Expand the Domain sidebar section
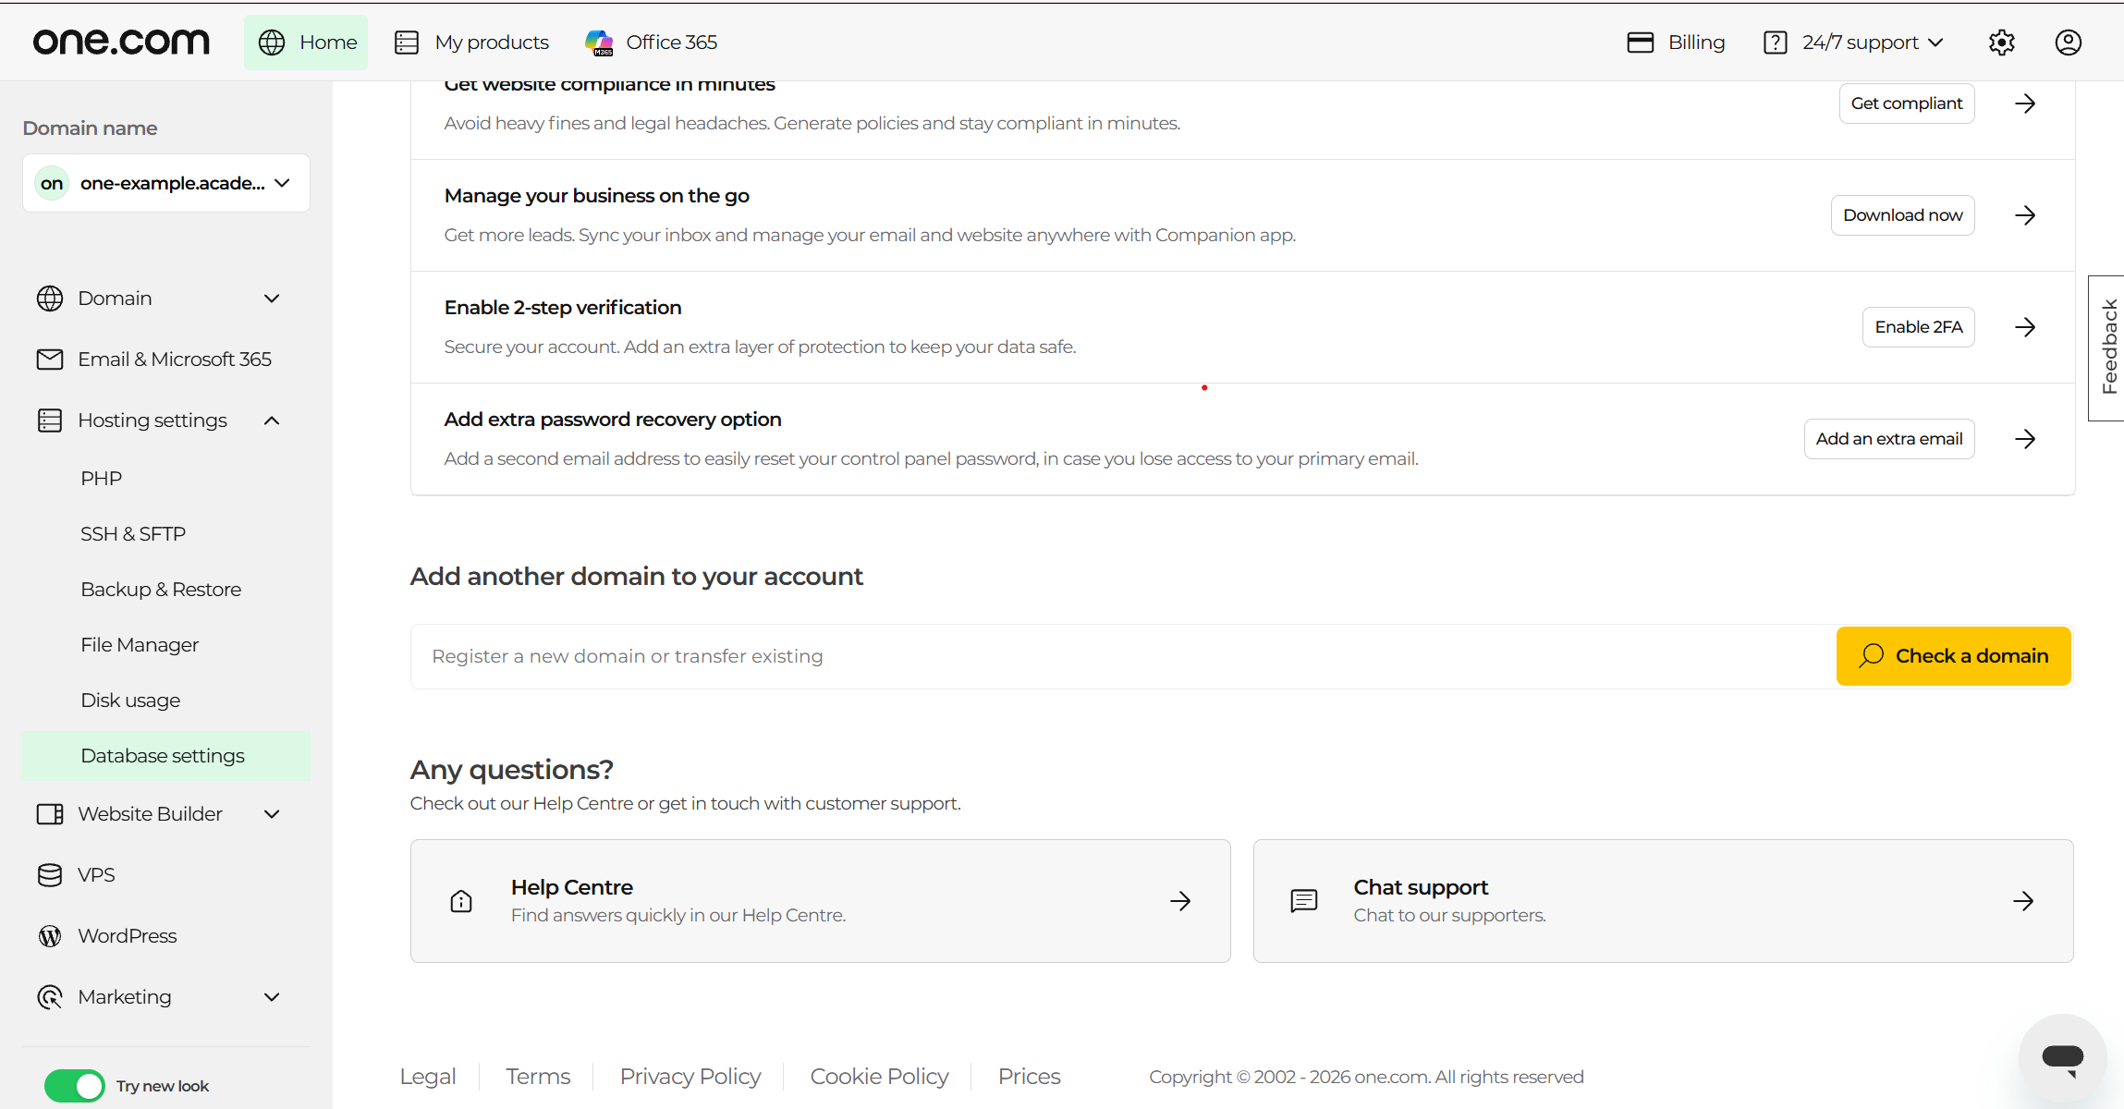Image resolution: width=2124 pixels, height=1109 pixels. 272,299
